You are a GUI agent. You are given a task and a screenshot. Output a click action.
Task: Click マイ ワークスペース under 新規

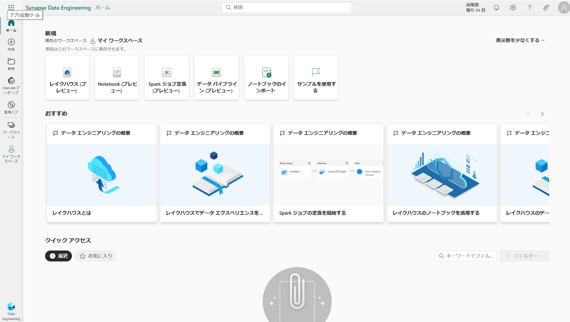point(116,41)
